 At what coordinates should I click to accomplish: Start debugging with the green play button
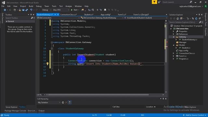(72, 10)
